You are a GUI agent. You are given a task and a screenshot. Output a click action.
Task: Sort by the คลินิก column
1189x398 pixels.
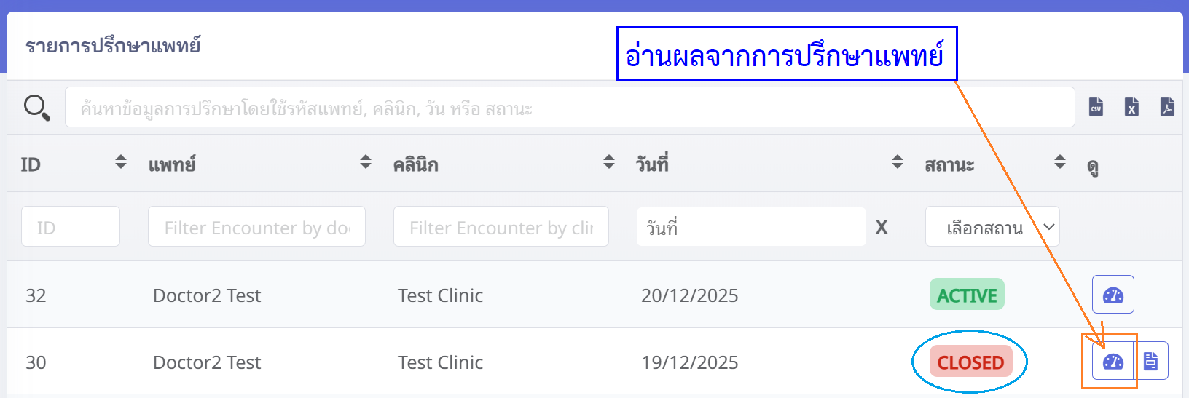coord(609,162)
